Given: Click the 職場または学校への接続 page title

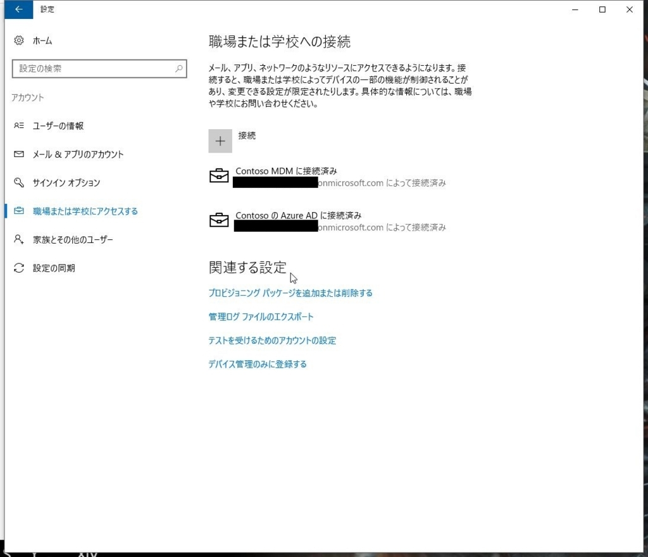Looking at the screenshot, I should (x=279, y=42).
